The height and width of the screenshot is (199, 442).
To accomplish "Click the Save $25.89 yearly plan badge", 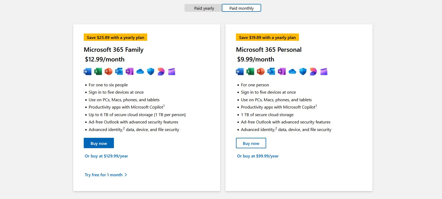I will coord(115,37).
